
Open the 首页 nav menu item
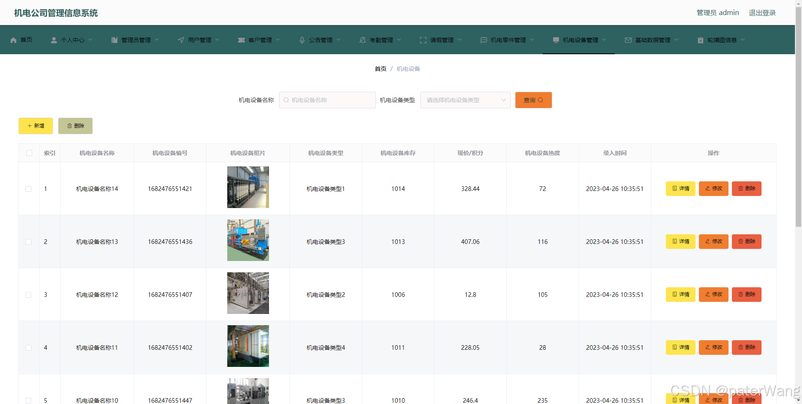pos(26,40)
